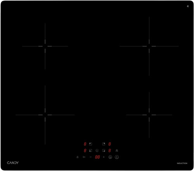
Task: Click the rear-right cooking zone cross marker
Action: tap(149, 46)
